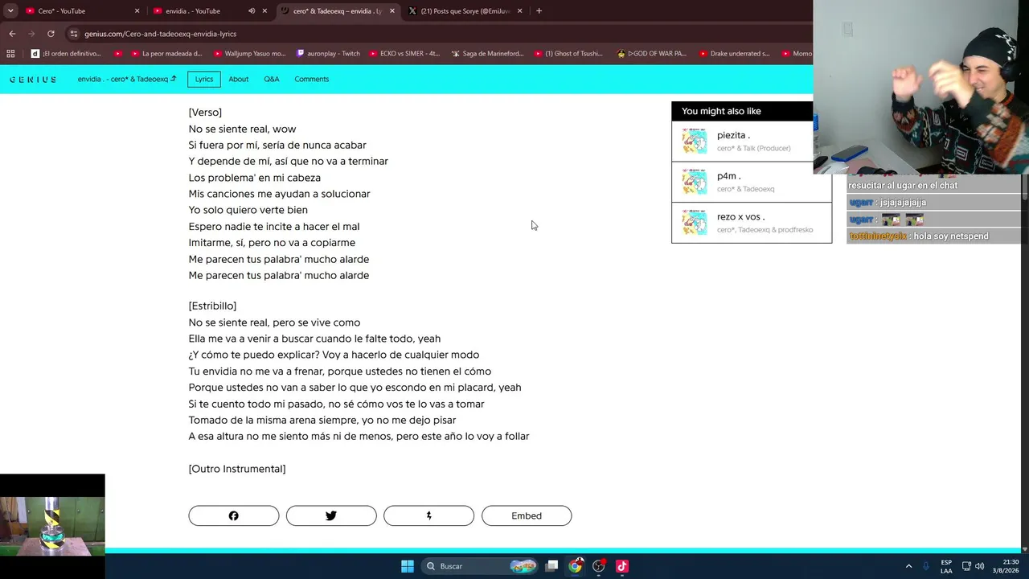Open the 'La peor madeada d...' bookmark
1029x579 pixels.
(166, 54)
